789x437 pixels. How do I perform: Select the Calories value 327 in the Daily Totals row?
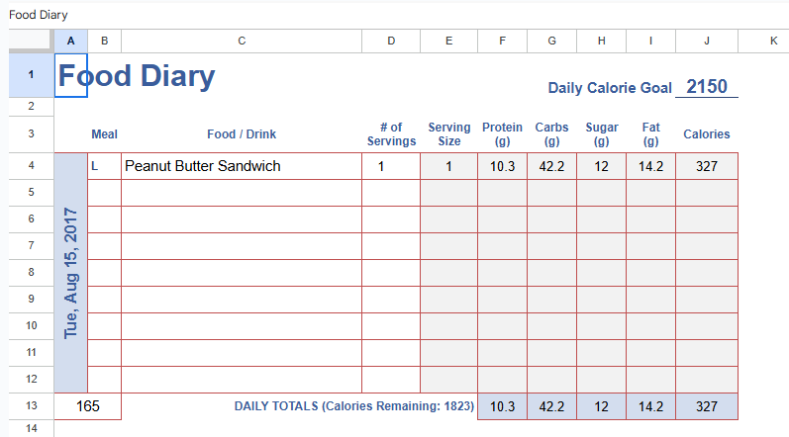coord(706,406)
